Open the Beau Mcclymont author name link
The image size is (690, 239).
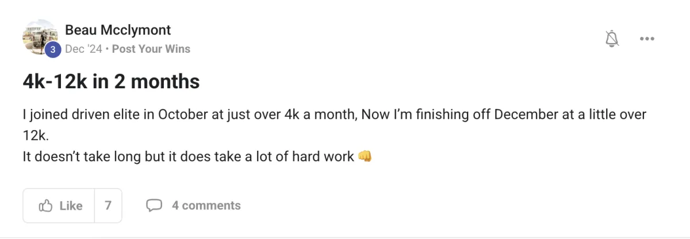[118, 30]
